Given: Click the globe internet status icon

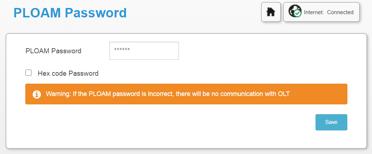Looking at the screenshot, I should coord(295,11).
